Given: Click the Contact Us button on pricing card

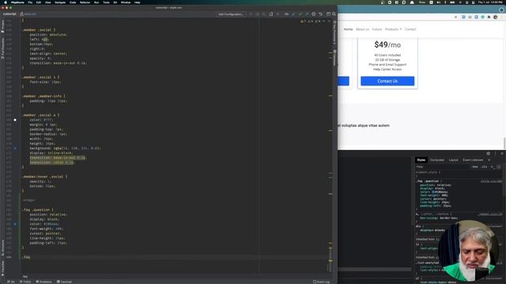Looking at the screenshot, I should coord(387,81).
